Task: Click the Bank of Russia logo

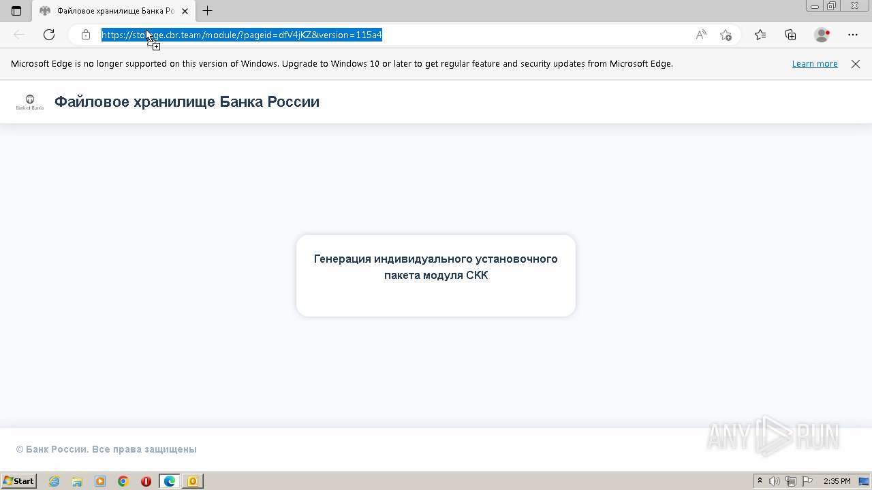Action: (30, 102)
